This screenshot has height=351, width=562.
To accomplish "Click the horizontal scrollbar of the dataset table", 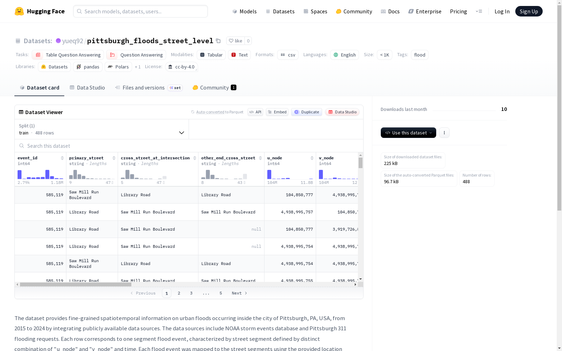I will click(76, 284).
